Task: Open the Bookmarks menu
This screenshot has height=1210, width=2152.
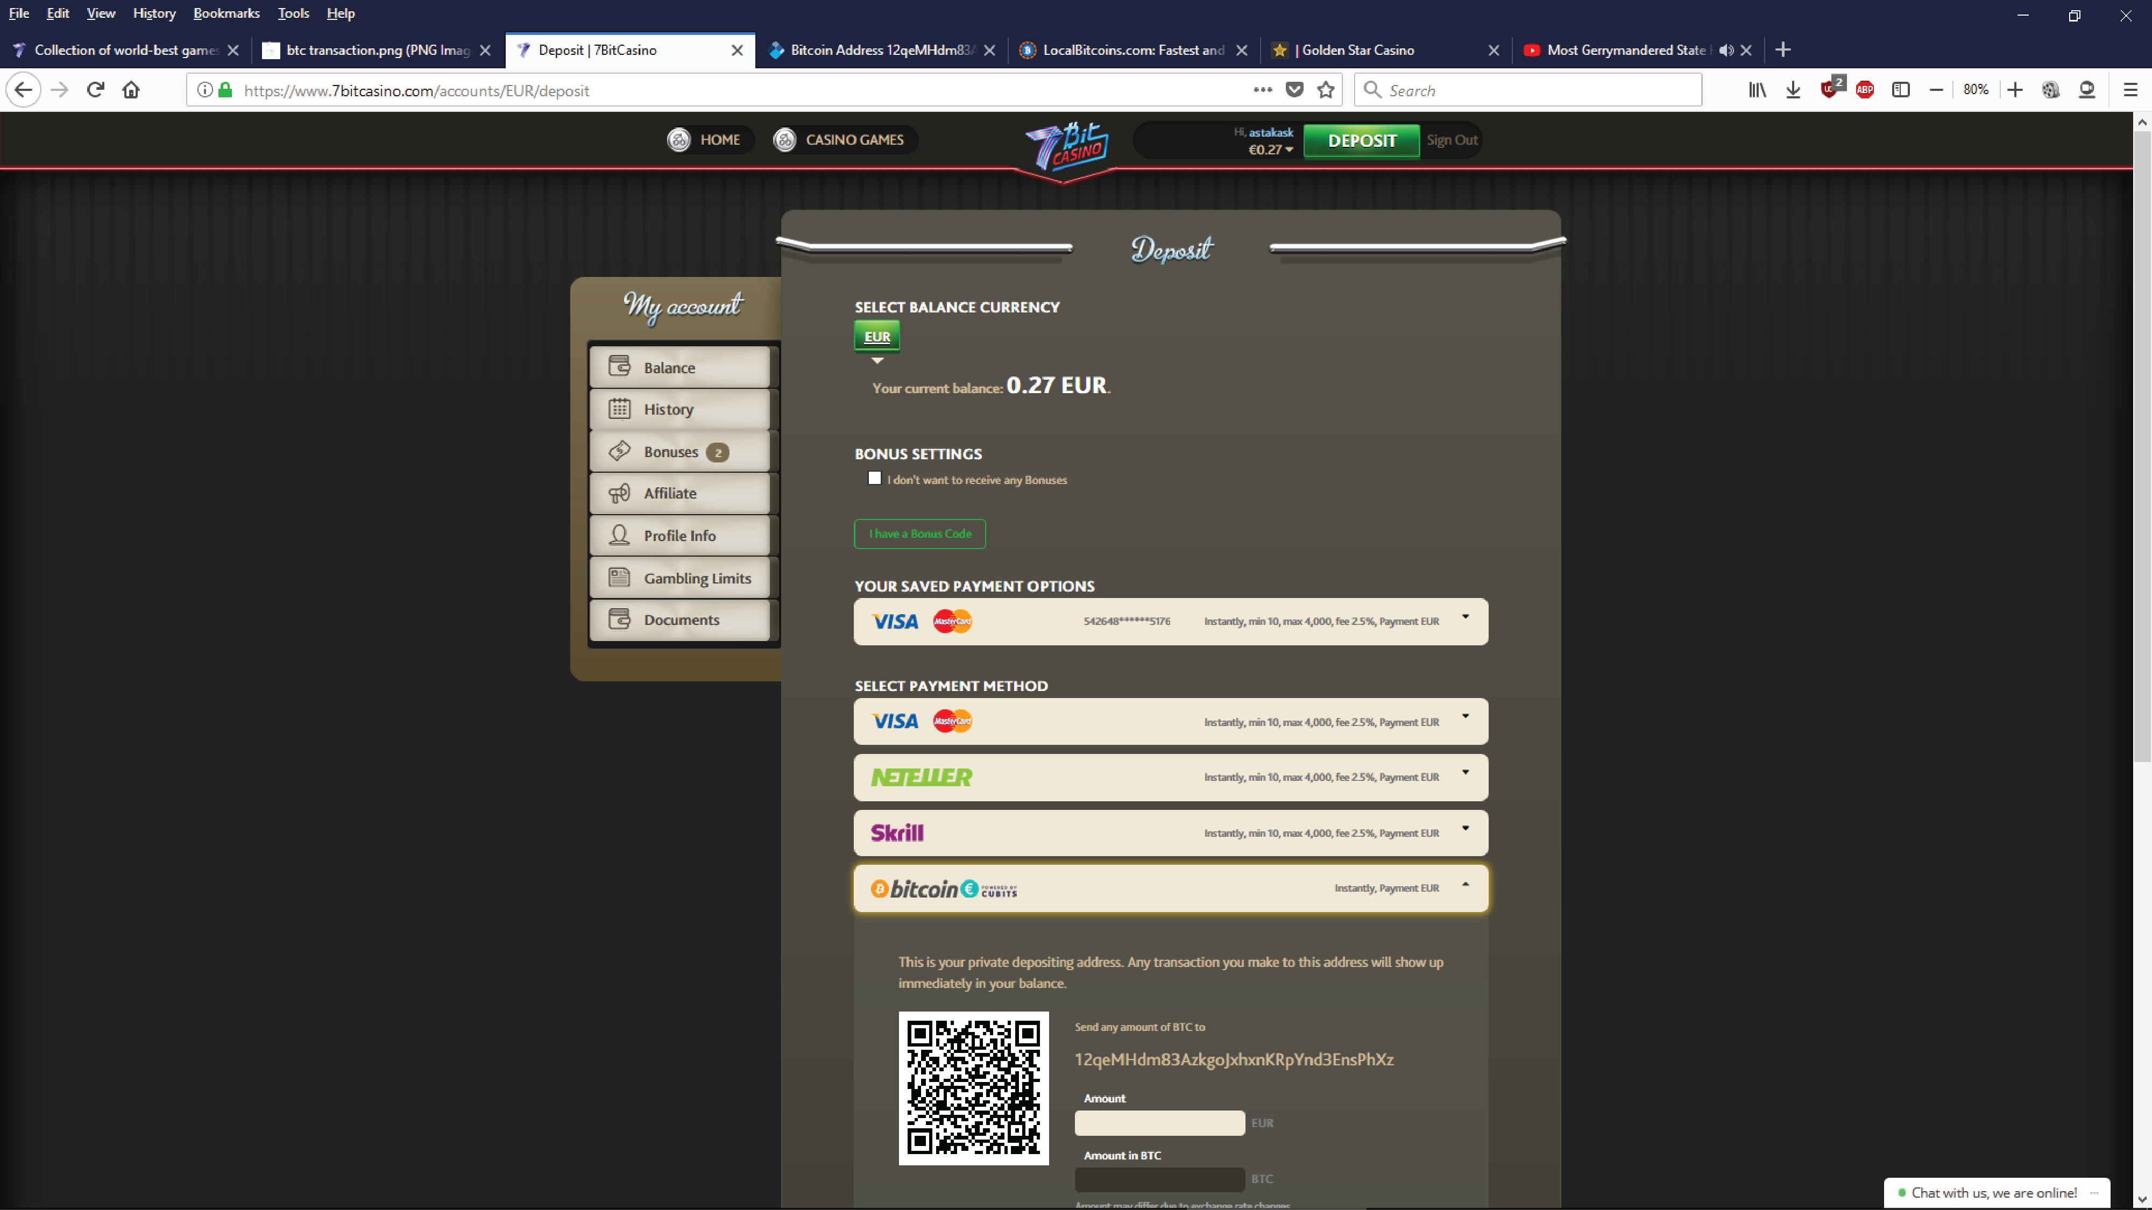Action: click(x=225, y=13)
